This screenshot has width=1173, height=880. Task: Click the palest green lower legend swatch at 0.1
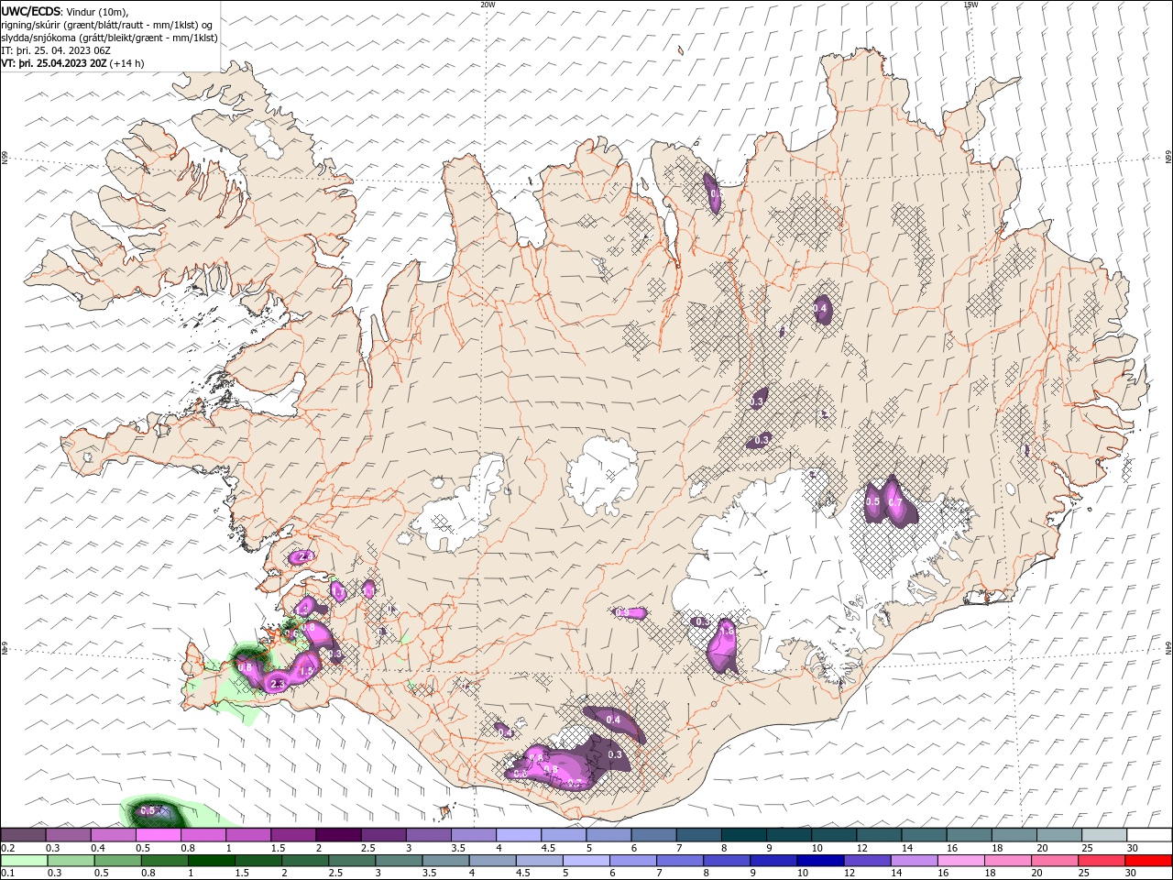23,861
